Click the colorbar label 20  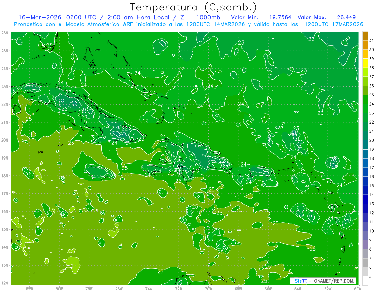coord(371,140)
